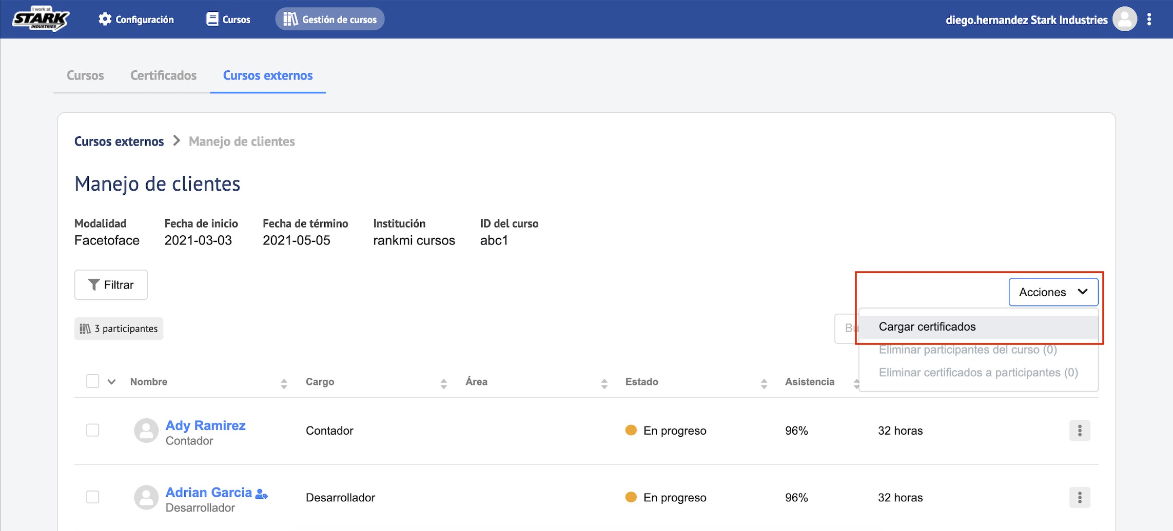Click the start date 2021-03-03
Image resolution: width=1173 pixels, height=531 pixels.
[198, 240]
